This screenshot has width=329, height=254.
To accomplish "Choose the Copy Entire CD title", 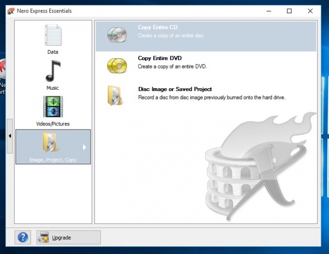I will (x=157, y=27).
